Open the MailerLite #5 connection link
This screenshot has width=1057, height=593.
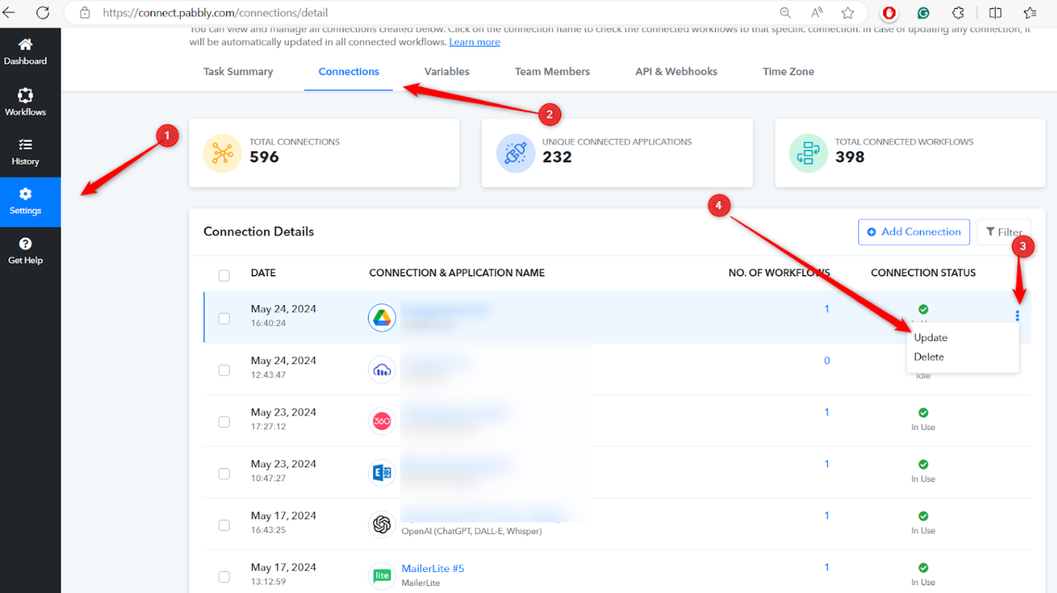(x=432, y=568)
